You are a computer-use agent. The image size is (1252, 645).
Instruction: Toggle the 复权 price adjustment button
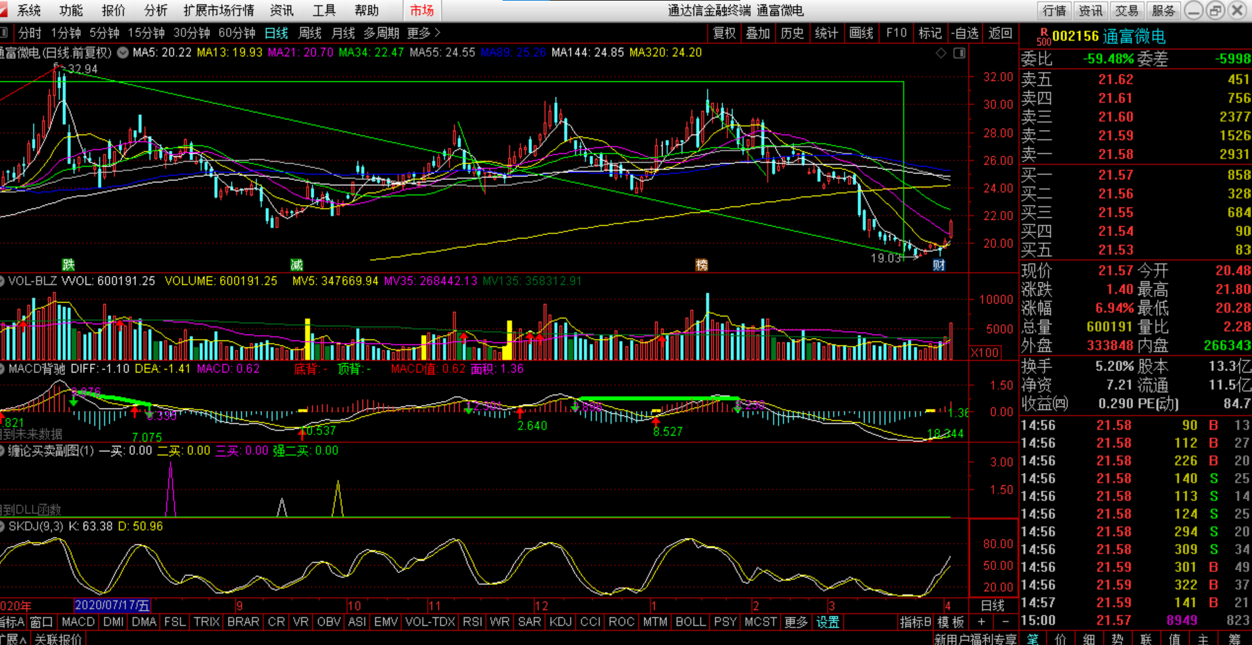click(x=724, y=33)
